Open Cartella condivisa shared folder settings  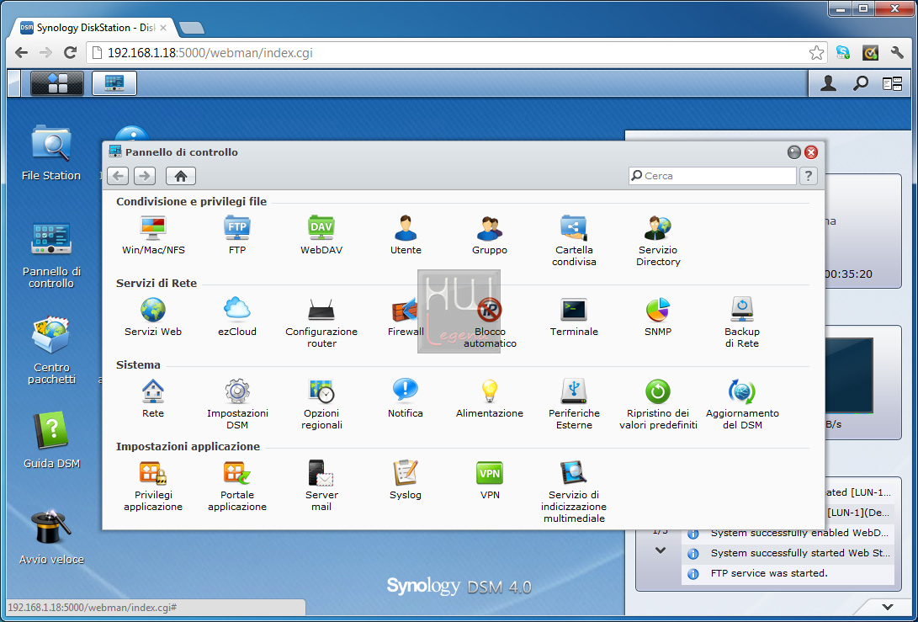point(574,240)
